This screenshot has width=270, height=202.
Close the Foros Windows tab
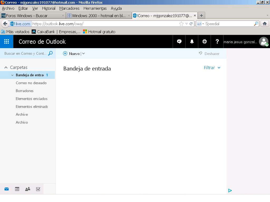click(x=63, y=16)
